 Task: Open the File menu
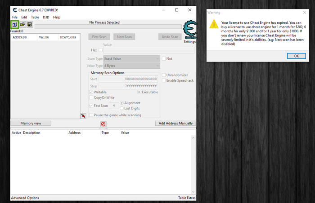click(x=15, y=17)
